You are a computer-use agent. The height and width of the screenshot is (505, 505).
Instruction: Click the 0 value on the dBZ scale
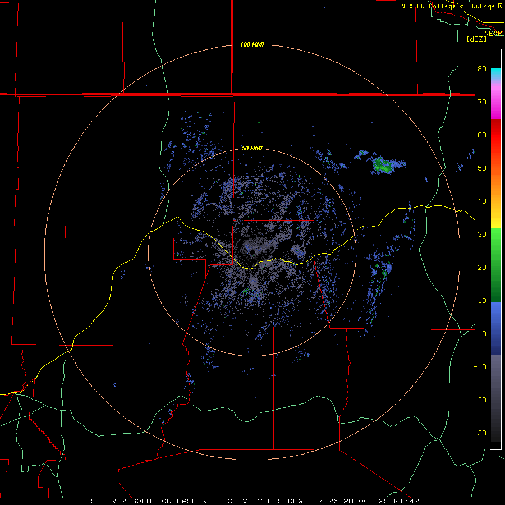(x=484, y=334)
